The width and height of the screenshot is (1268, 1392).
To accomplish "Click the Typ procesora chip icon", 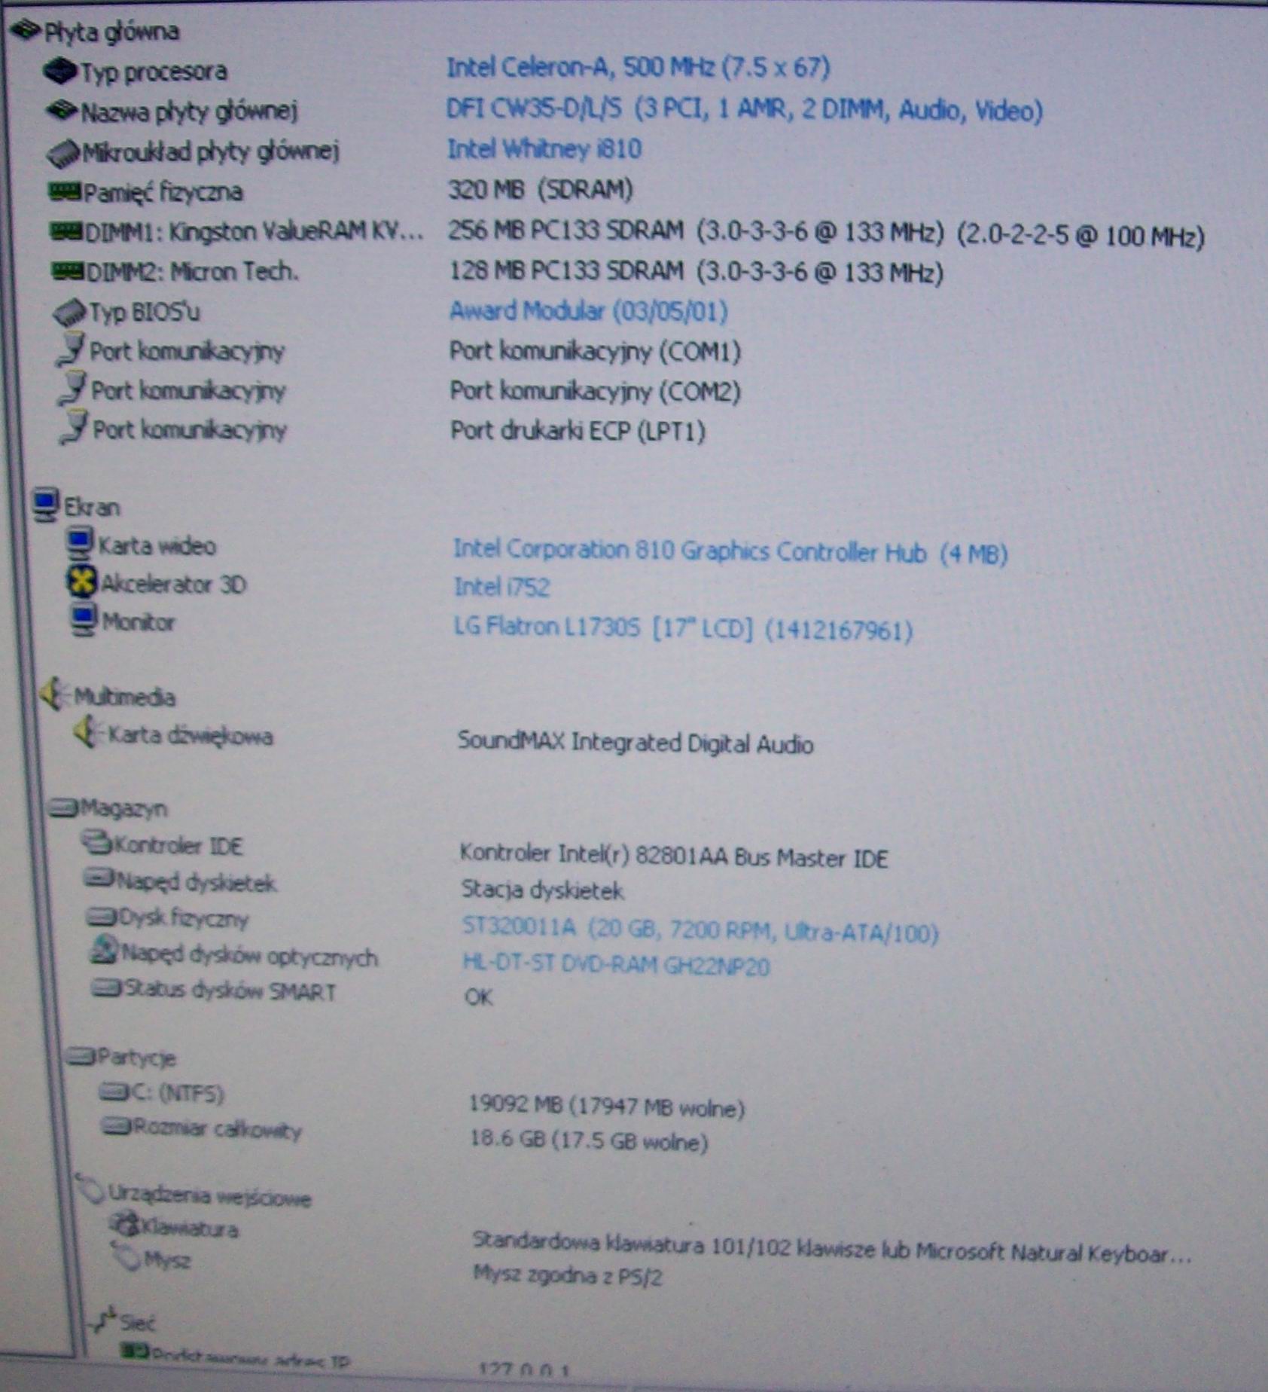I will tap(60, 71).
